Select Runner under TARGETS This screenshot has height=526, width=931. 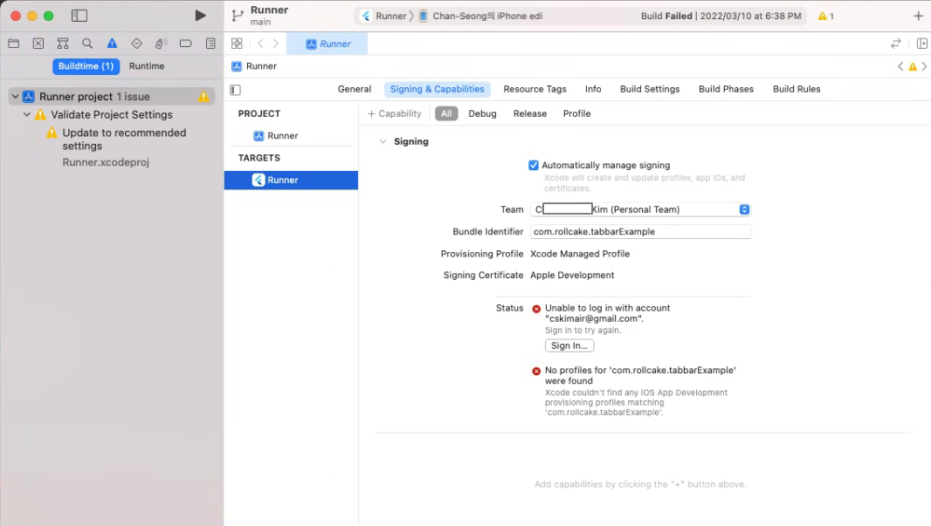coord(291,181)
